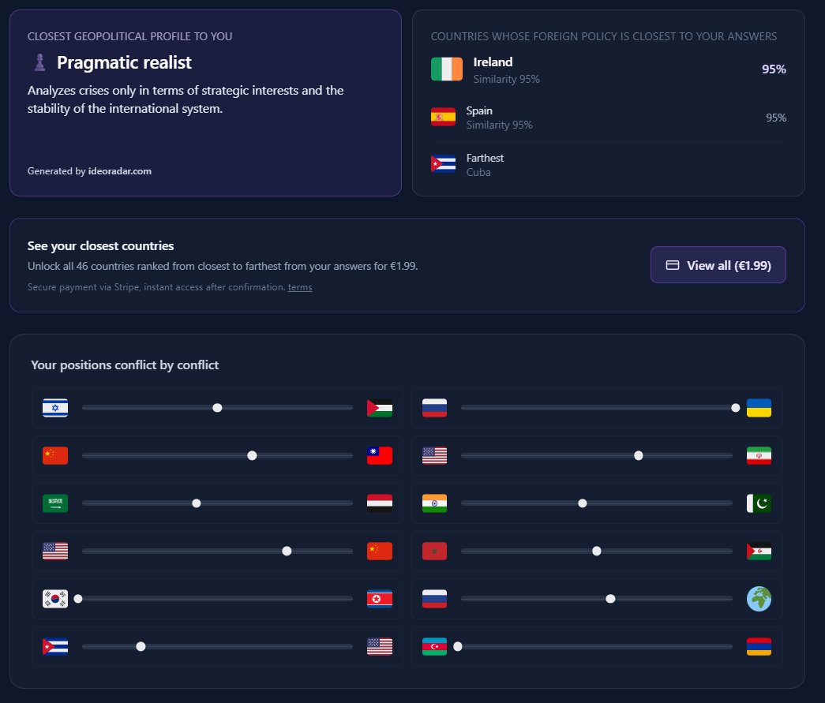Click the China flag opposite Taiwan
825x703 pixels.
coord(55,455)
